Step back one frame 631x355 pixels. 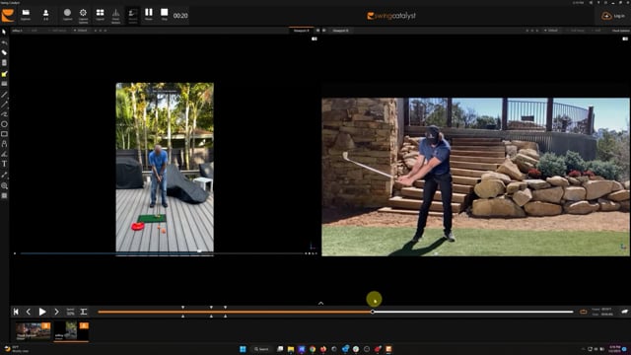pyautogui.click(x=29, y=312)
